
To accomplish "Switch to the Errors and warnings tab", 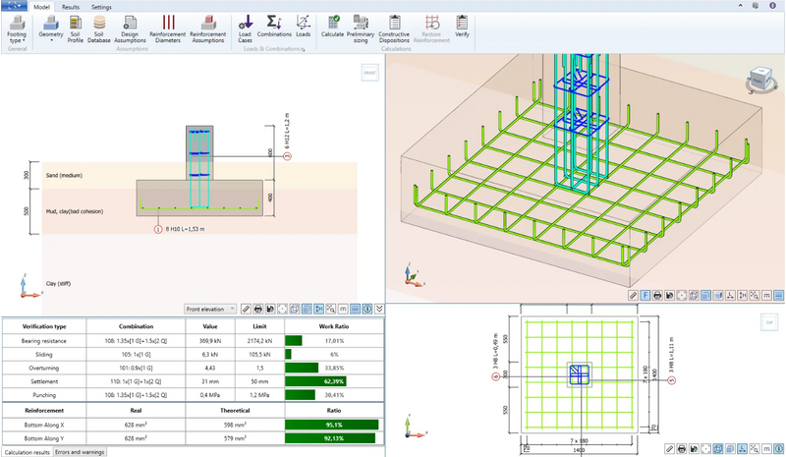I will (80, 452).
